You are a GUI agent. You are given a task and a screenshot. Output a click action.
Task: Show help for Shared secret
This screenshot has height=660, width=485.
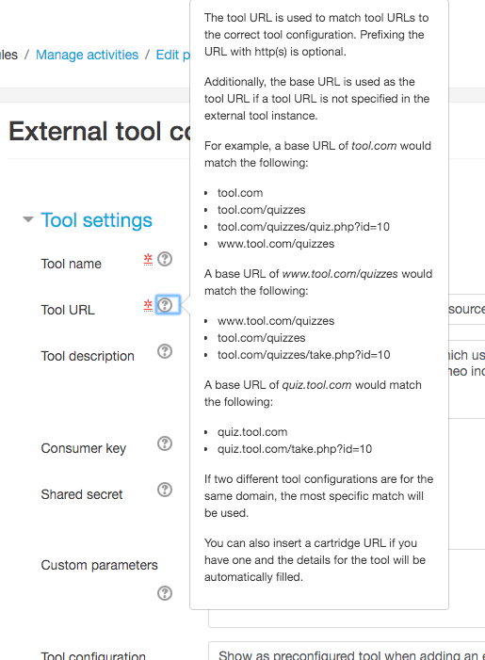165,490
